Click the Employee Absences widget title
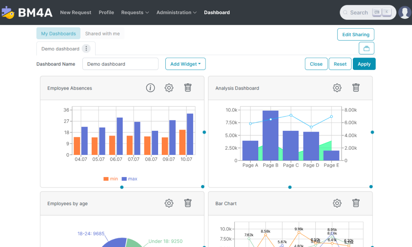Viewport: 412px width, 247px height. pos(70,88)
